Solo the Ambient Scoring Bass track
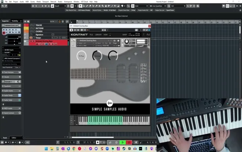The image size is (242, 152). pos(33,41)
